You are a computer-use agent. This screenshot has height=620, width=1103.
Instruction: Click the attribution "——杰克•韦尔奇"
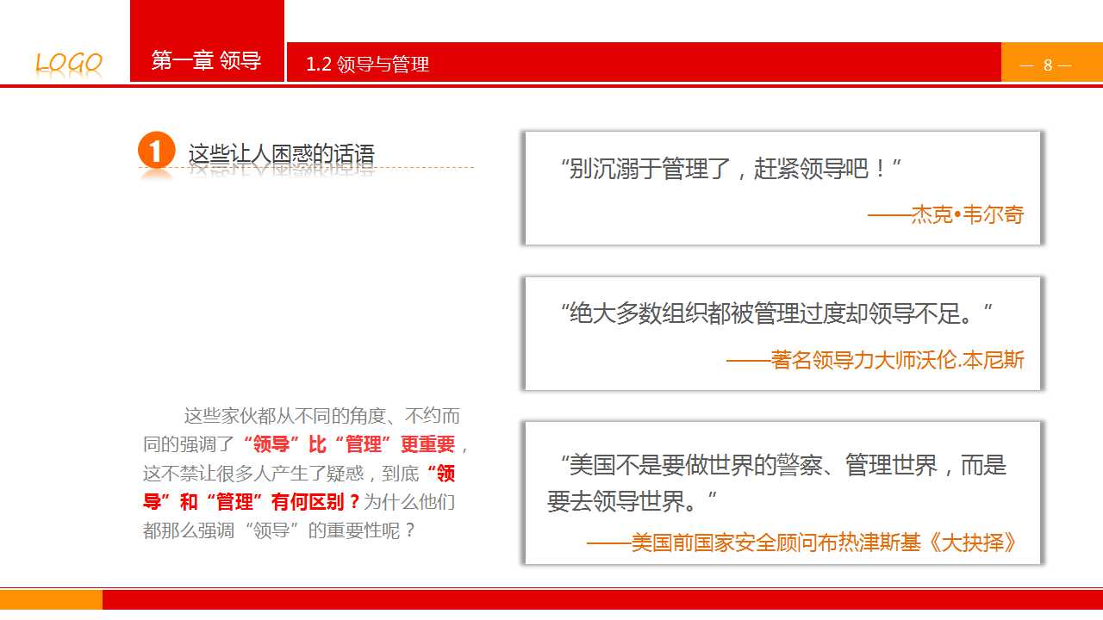944,214
